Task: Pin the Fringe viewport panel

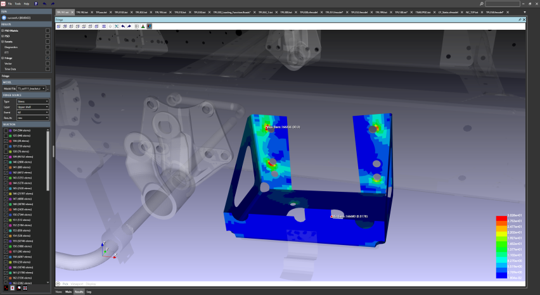Action: pos(519,20)
